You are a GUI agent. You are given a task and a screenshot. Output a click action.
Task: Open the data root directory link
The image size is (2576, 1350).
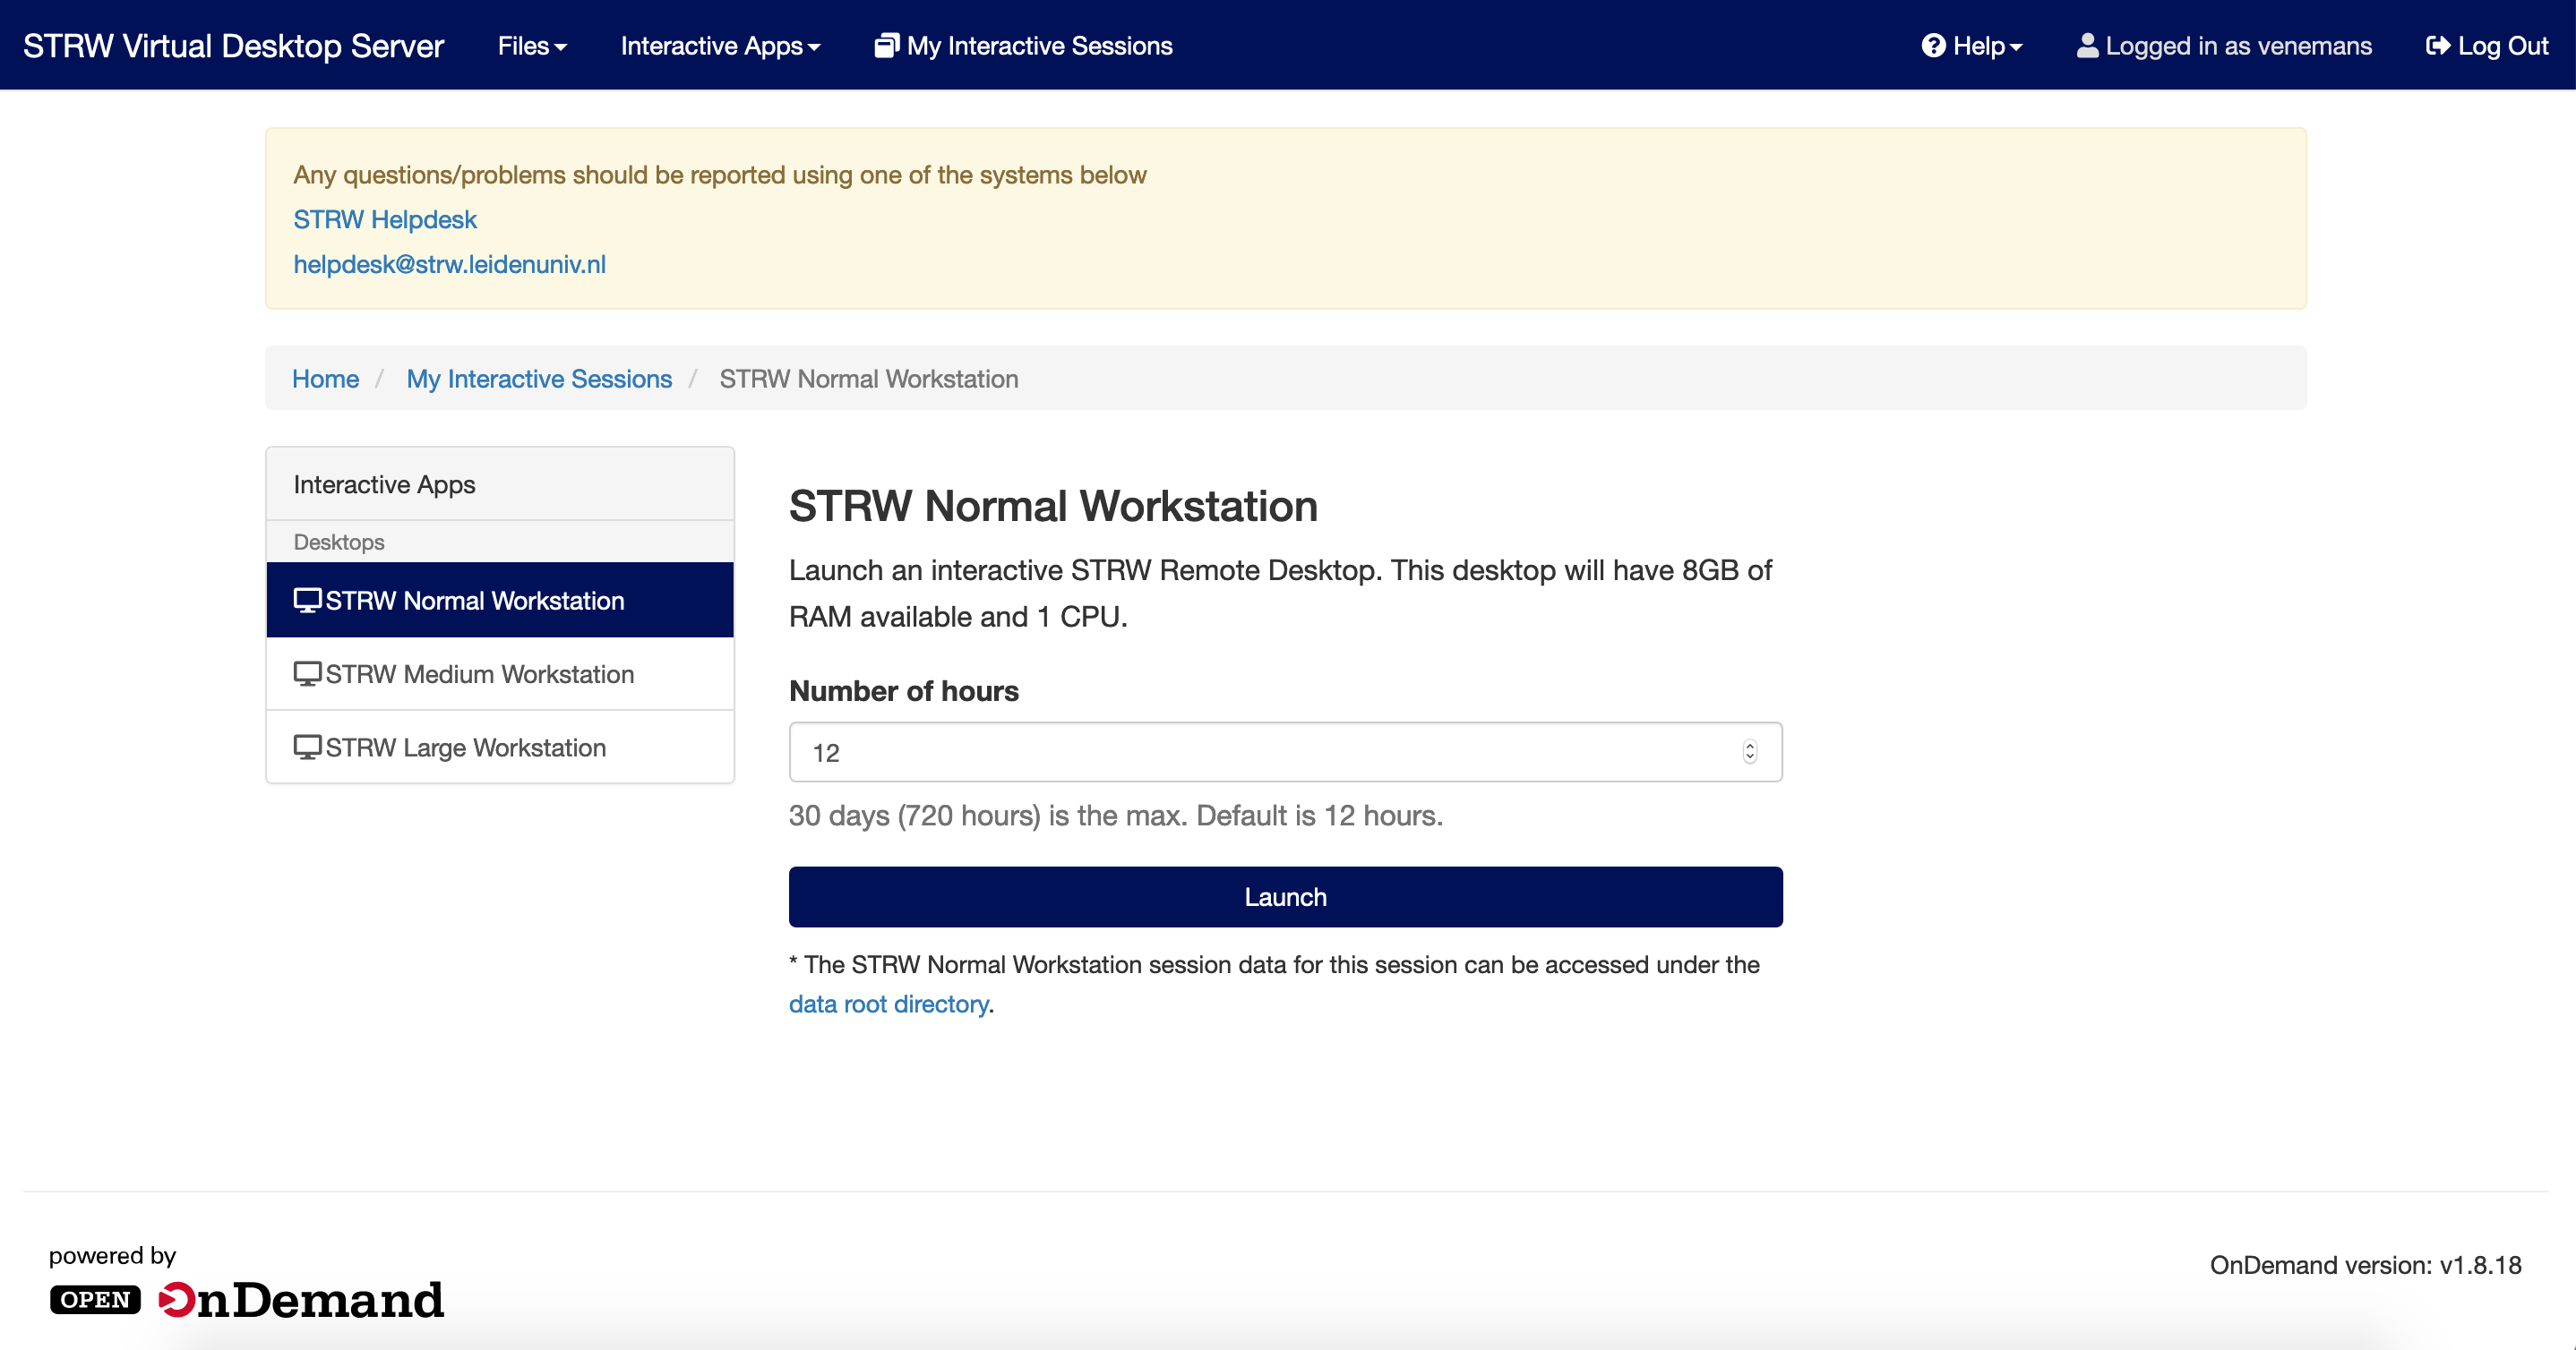pyautogui.click(x=888, y=1004)
